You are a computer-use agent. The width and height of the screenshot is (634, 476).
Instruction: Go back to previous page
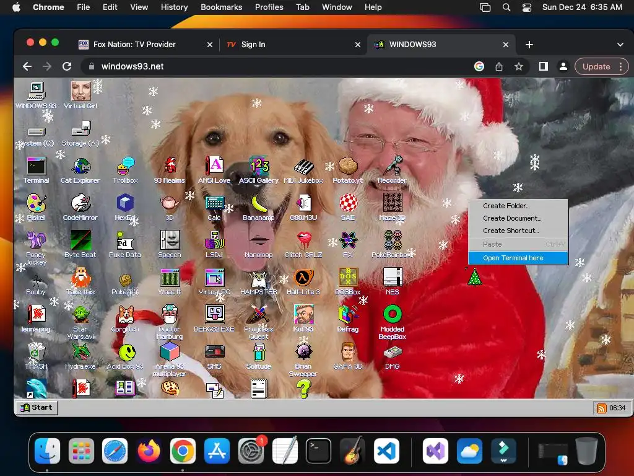pyautogui.click(x=27, y=66)
